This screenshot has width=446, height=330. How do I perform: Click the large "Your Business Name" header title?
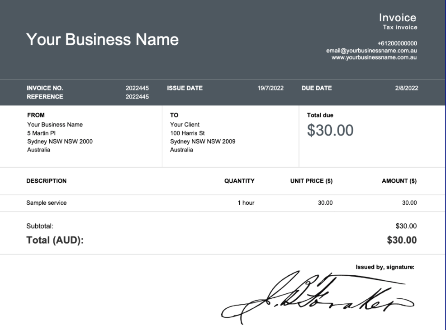tap(102, 39)
